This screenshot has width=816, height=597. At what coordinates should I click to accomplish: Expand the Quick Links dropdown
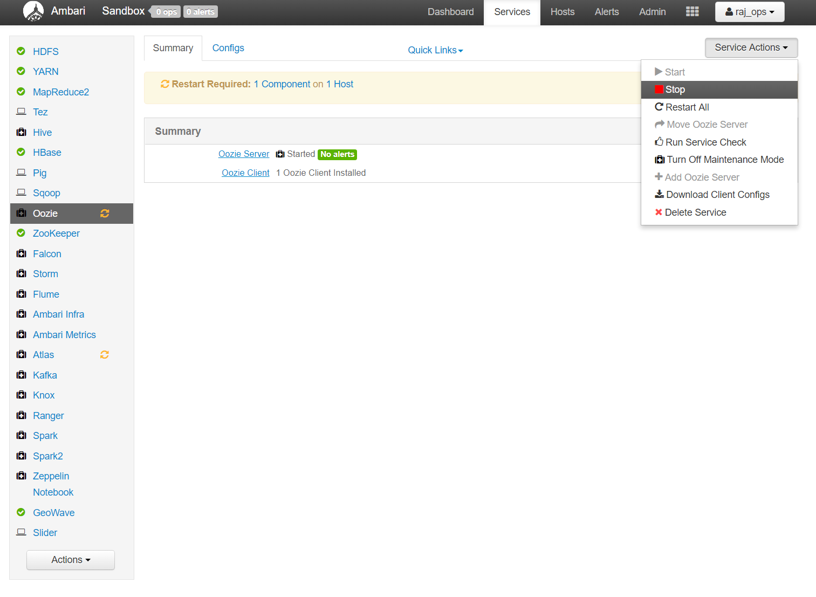tap(435, 50)
